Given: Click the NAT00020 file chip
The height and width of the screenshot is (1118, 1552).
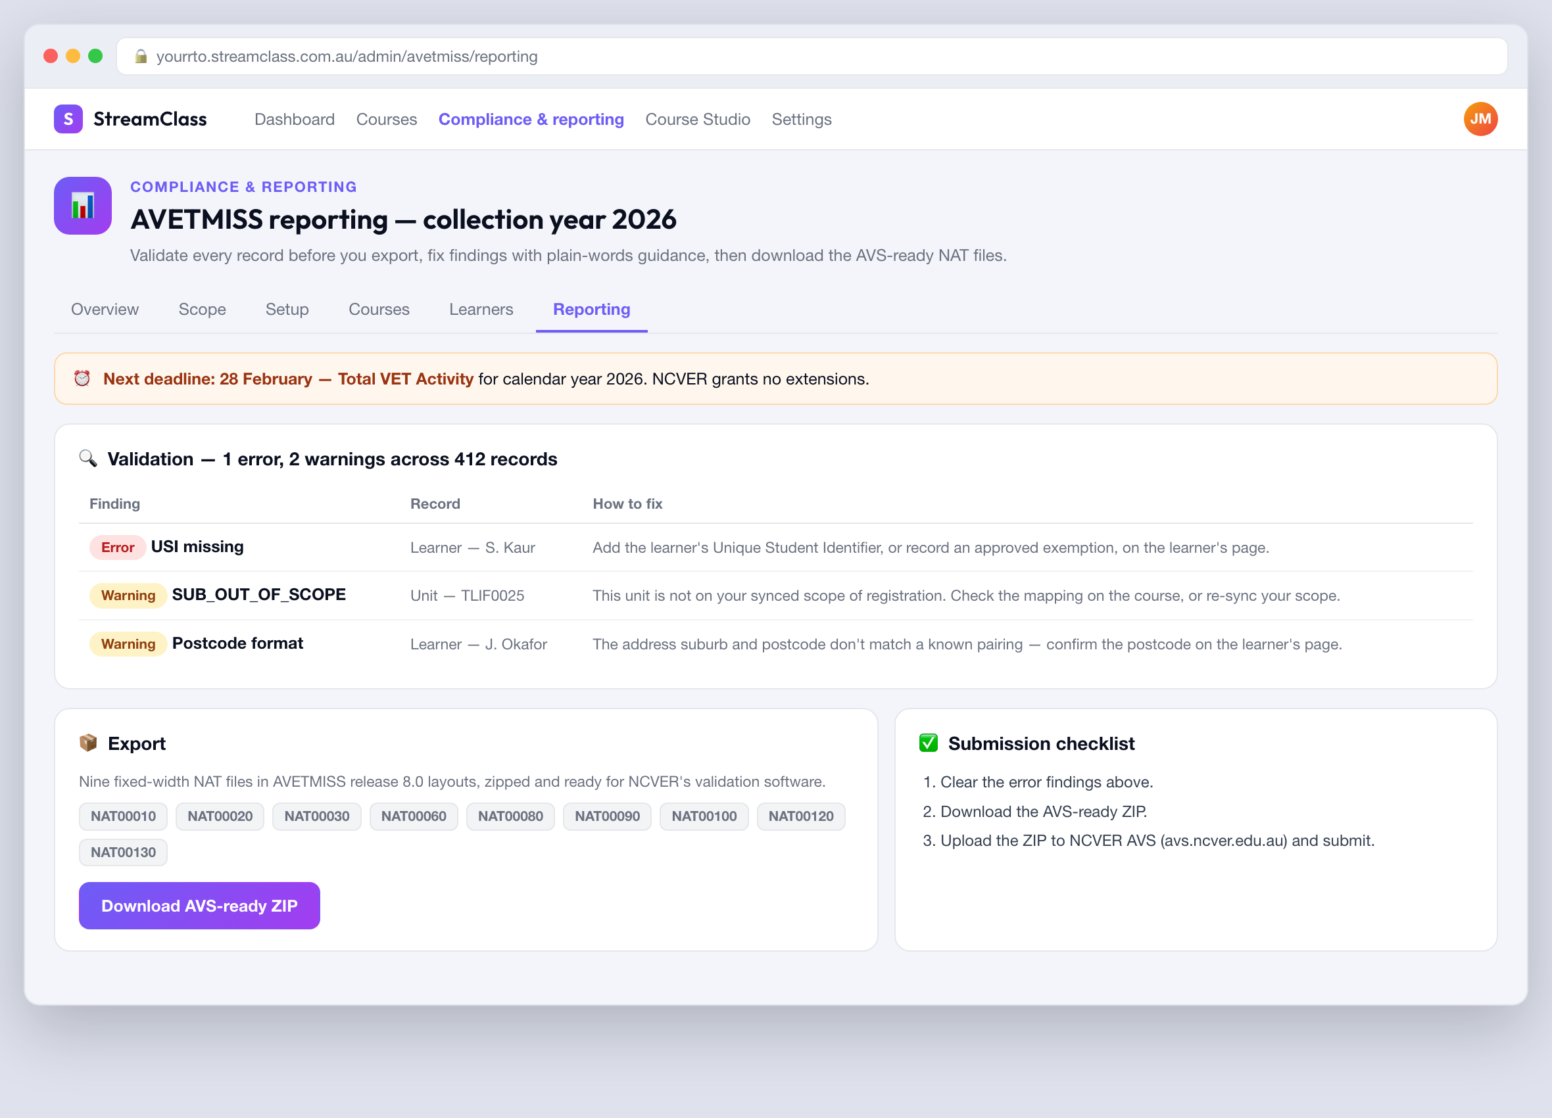Looking at the screenshot, I should [220, 816].
